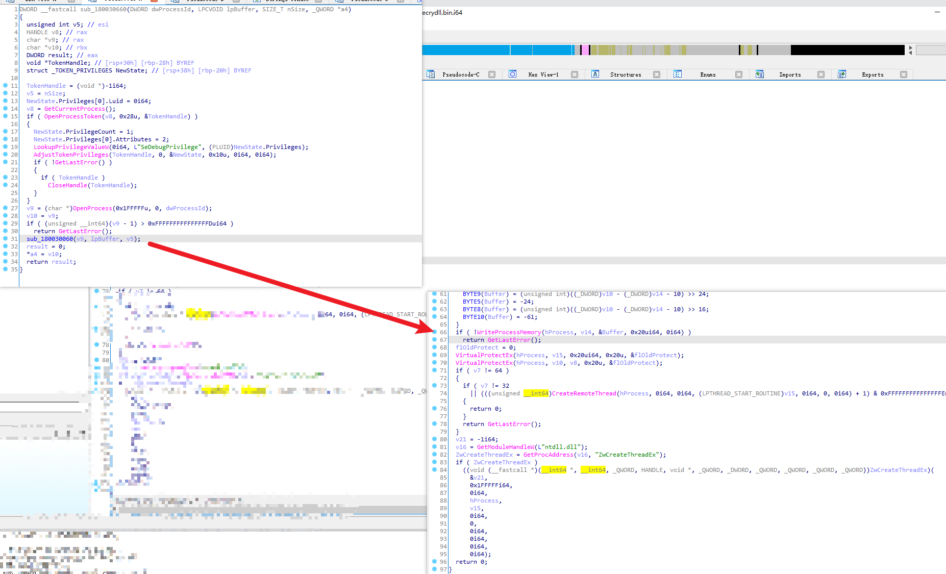Click the ecrydll.bin.i64 title text
946x574 pixels.
(442, 12)
